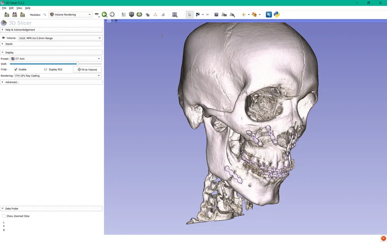Toggle the Display ROI visibility
The image size is (387, 242).
coord(46,69)
